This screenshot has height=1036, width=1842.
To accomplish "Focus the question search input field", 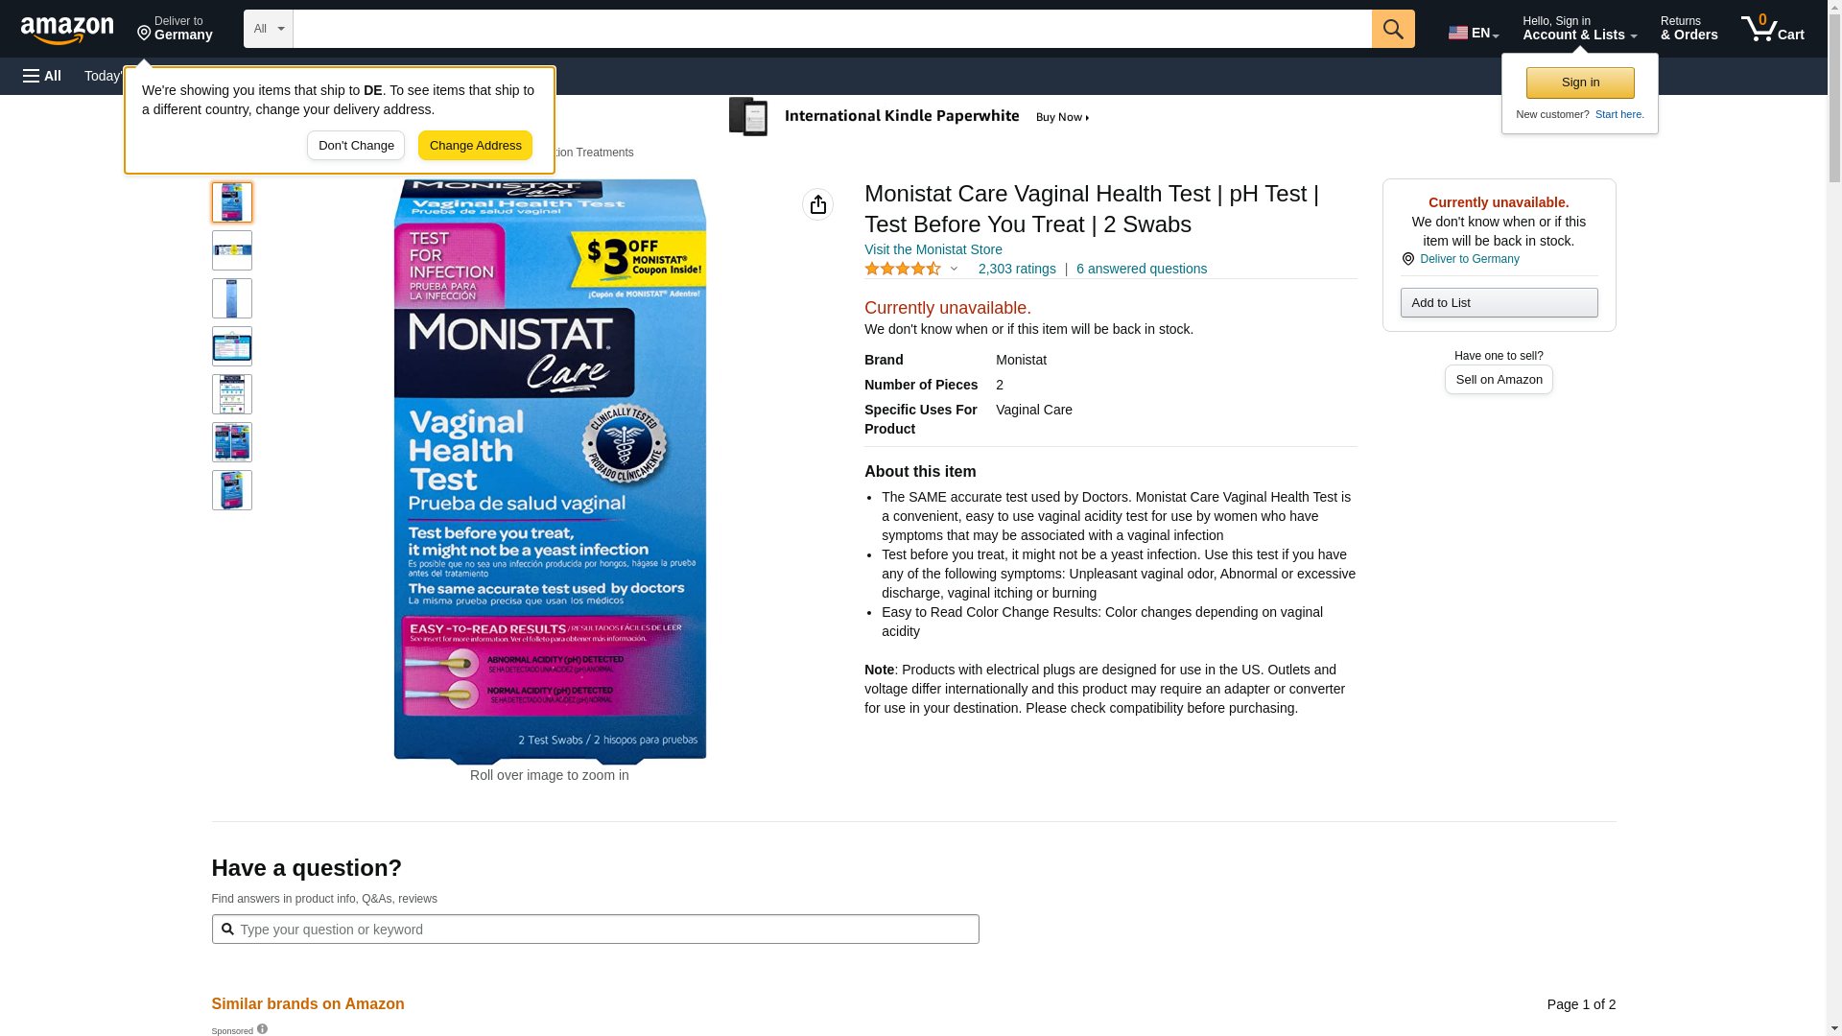I will coord(595,929).
